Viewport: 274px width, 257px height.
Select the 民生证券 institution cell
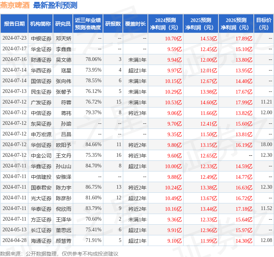pos(41,91)
